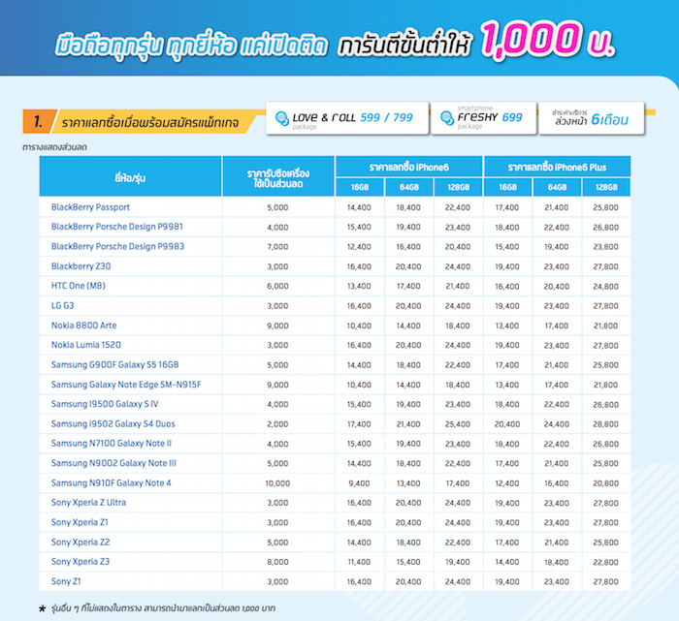Click the Love & Roll package logo icon

(x=282, y=118)
